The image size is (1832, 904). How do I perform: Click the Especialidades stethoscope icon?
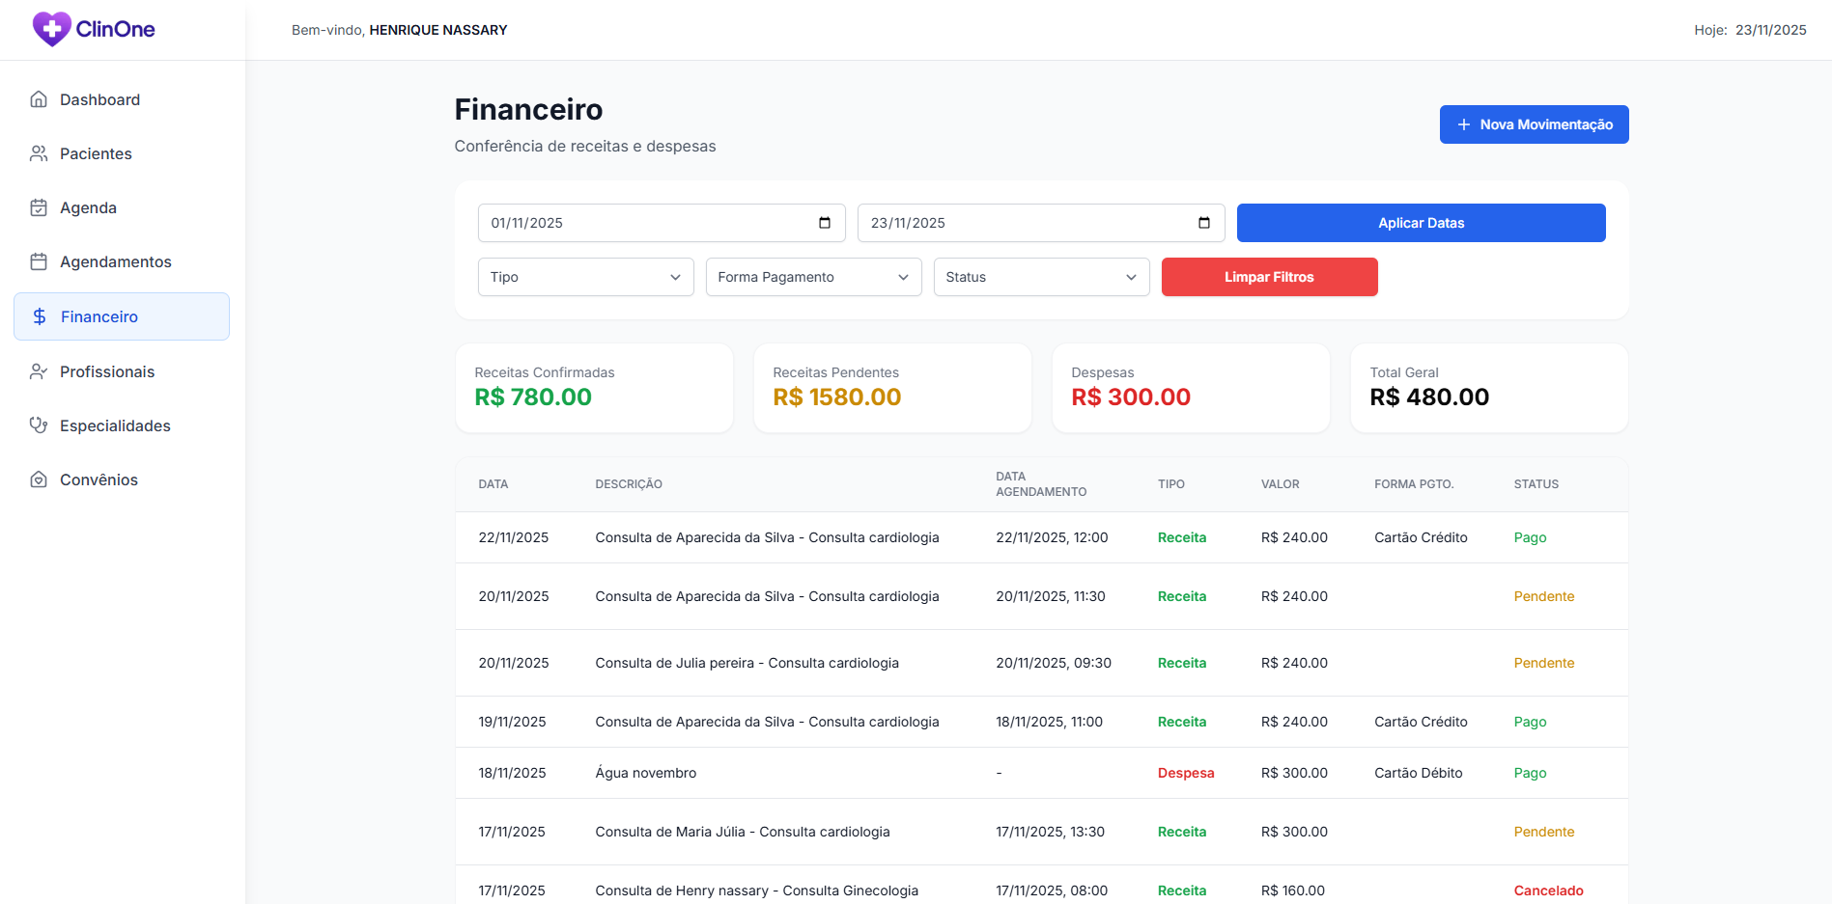[39, 425]
